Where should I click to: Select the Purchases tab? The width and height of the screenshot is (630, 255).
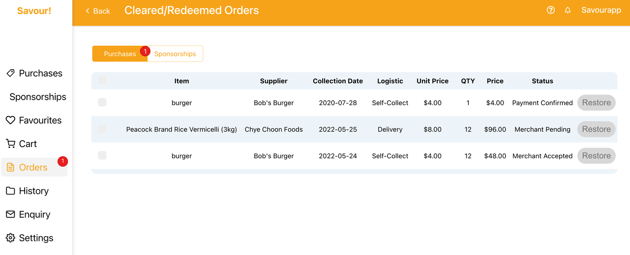[x=120, y=54]
